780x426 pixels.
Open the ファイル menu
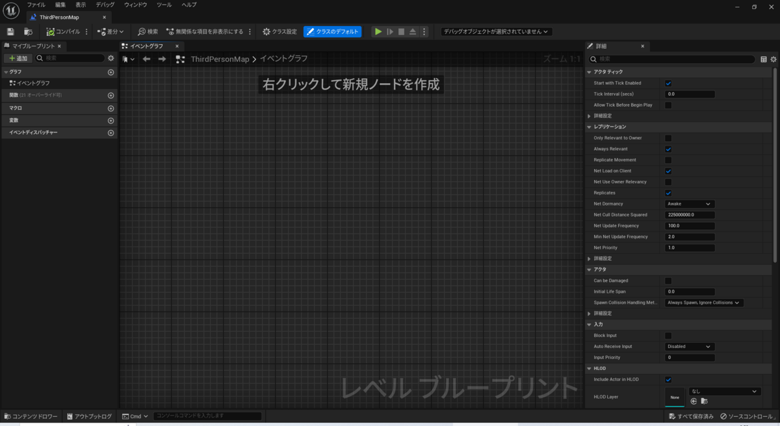[36, 5]
